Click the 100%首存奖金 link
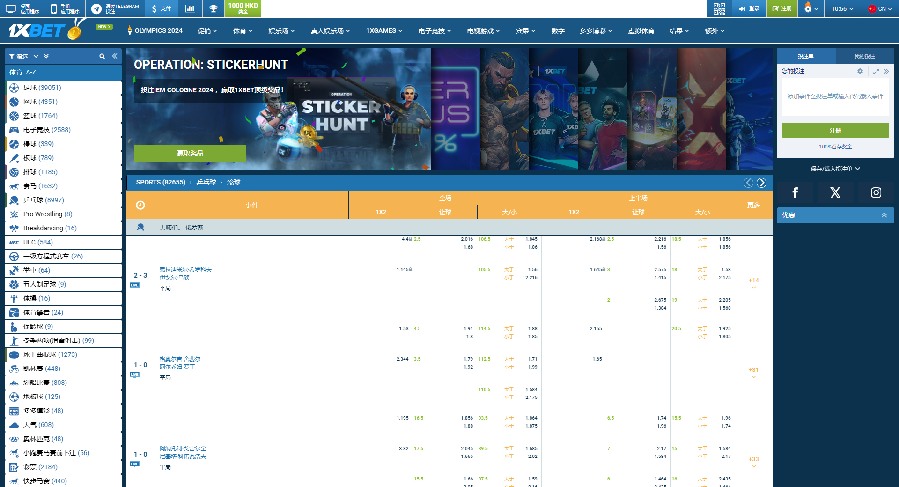This screenshot has width=899, height=487. click(x=835, y=147)
